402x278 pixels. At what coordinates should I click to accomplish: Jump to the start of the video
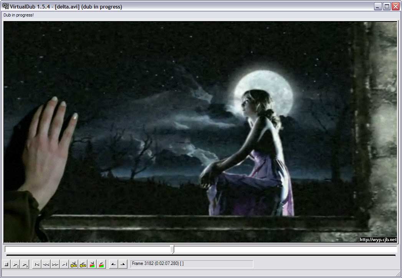37,264
